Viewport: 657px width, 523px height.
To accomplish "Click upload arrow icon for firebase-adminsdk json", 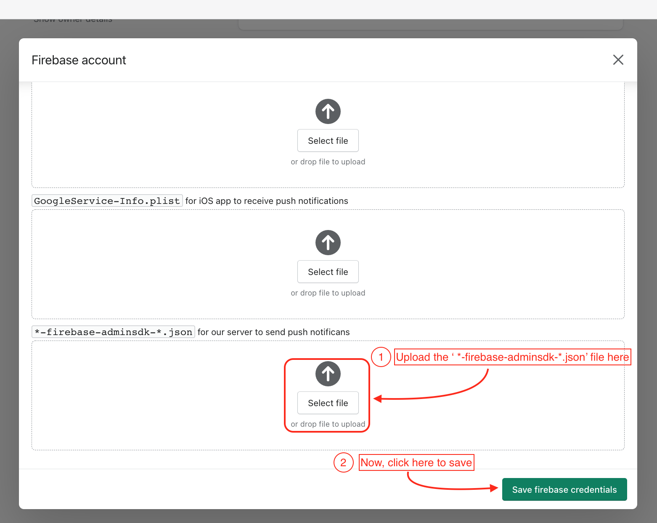I will [328, 374].
